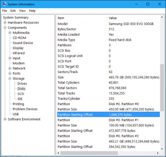Image resolution: width=166 pixels, height=157 pixels.
Task: Select the SCSI Bus row
Action: pyautogui.click(x=108, y=50)
